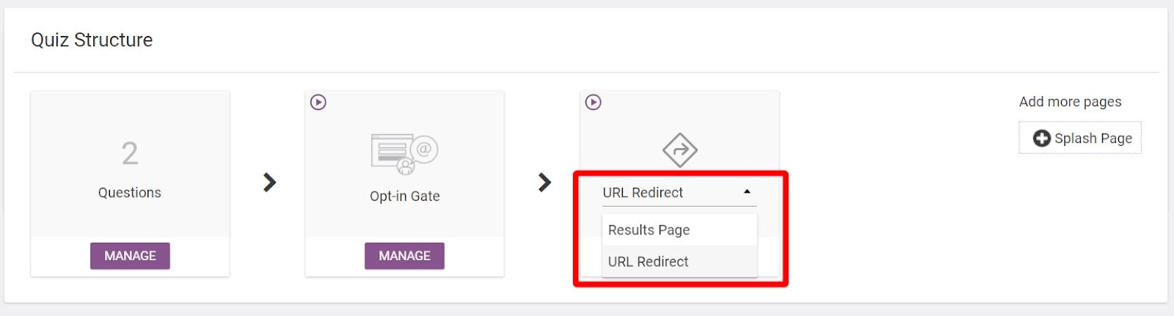Collapse the dropdown using the small caret arrow
Image resolution: width=1174 pixels, height=316 pixels.
(747, 192)
